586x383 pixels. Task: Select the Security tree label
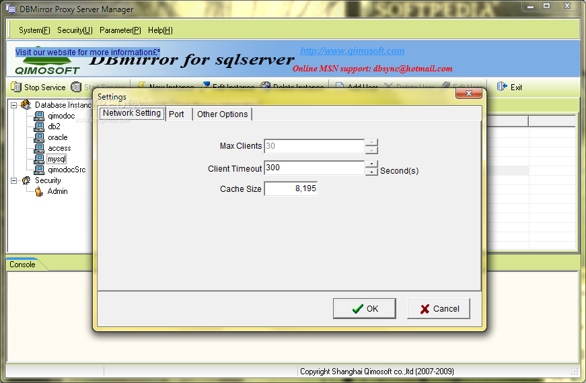[48, 180]
